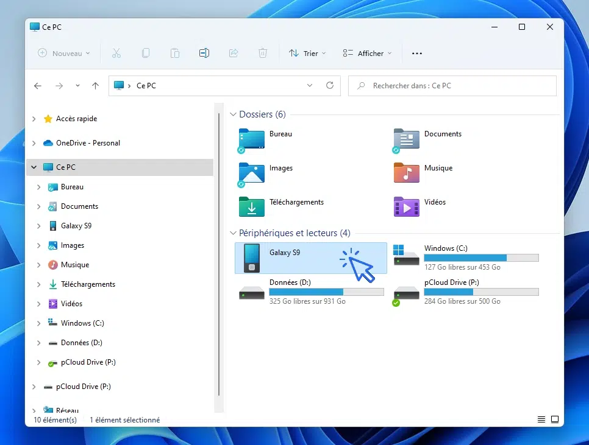Click the pCloud Drive (P:) storage bar

[x=481, y=292]
